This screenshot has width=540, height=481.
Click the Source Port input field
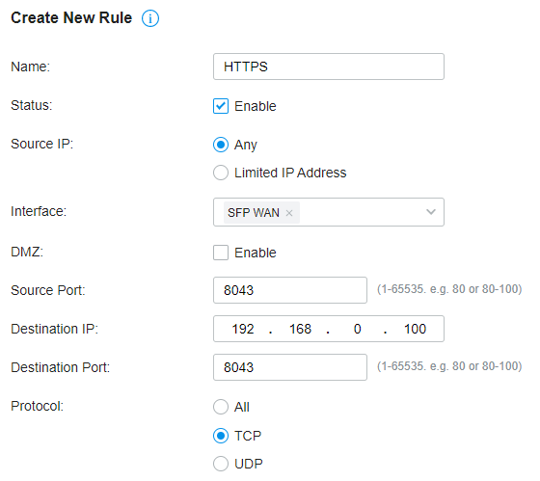click(x=290, y=290)
